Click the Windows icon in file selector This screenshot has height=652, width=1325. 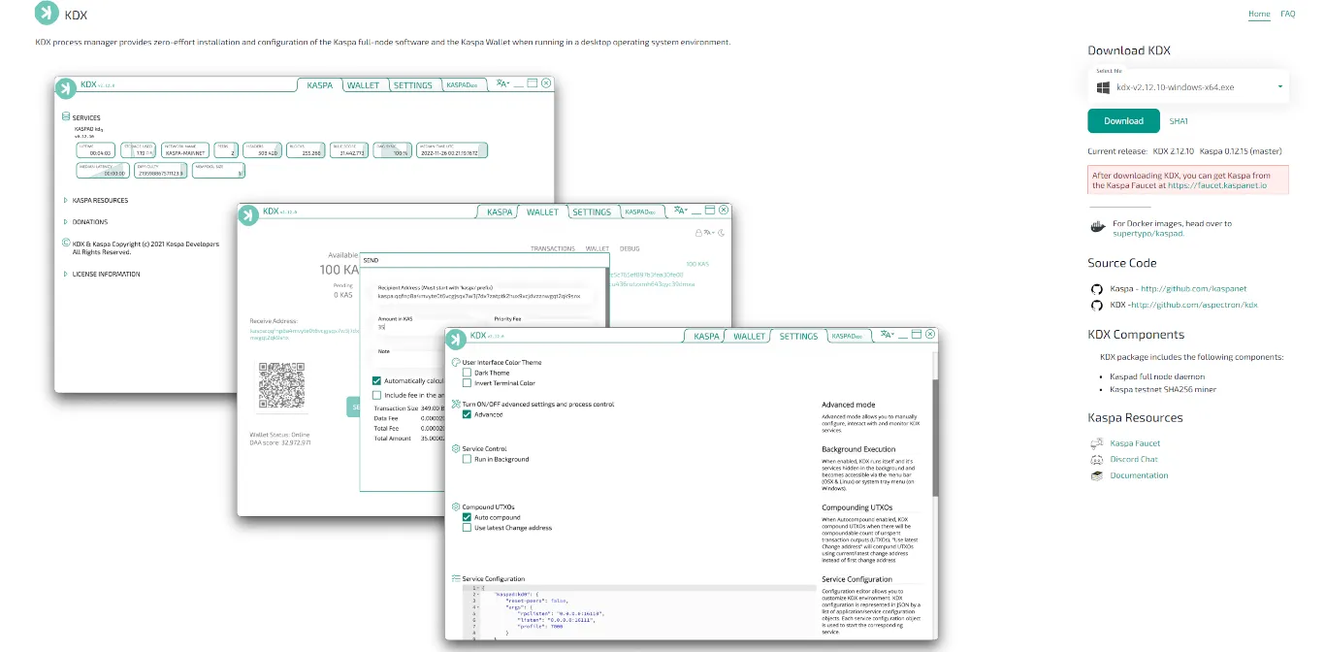pos(1103,87)
